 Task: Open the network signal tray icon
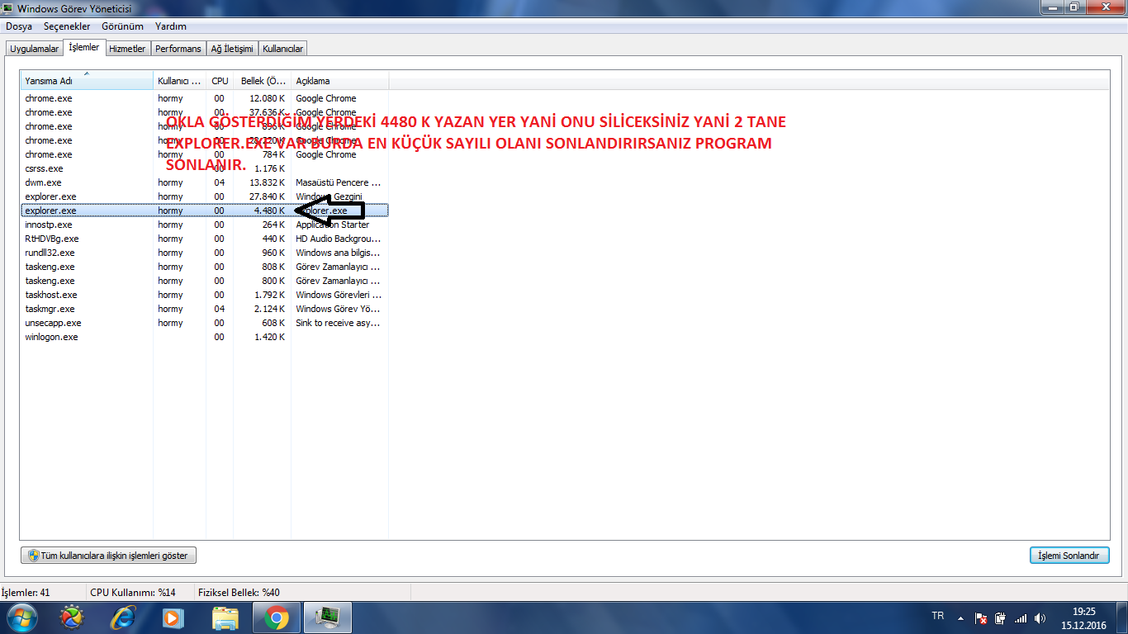click(1021, 617)
